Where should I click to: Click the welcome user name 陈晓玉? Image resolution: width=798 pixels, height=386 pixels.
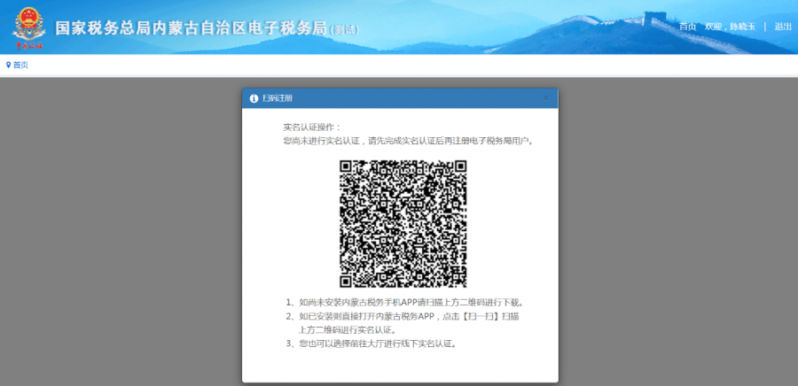[742, 27]
